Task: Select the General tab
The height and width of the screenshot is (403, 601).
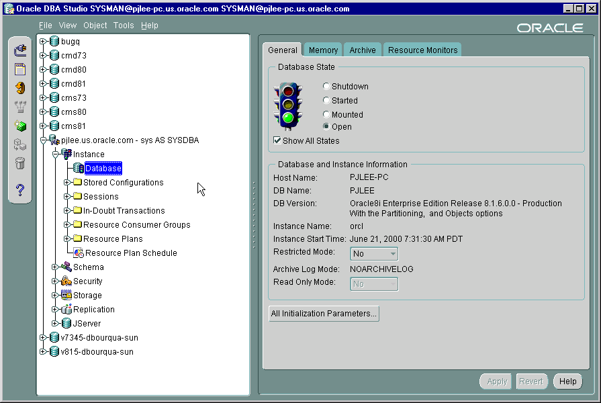Action: point(283,50)
